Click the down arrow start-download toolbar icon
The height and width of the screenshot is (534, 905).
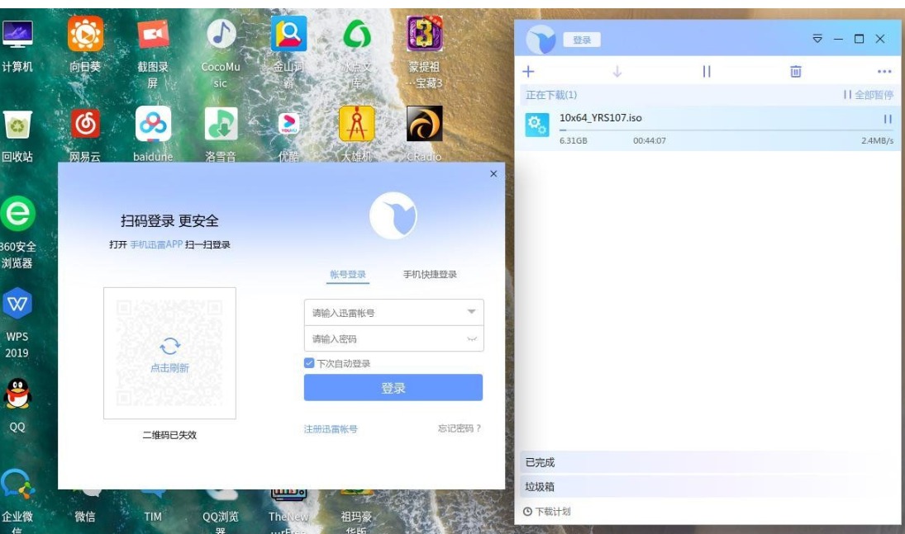617,72
